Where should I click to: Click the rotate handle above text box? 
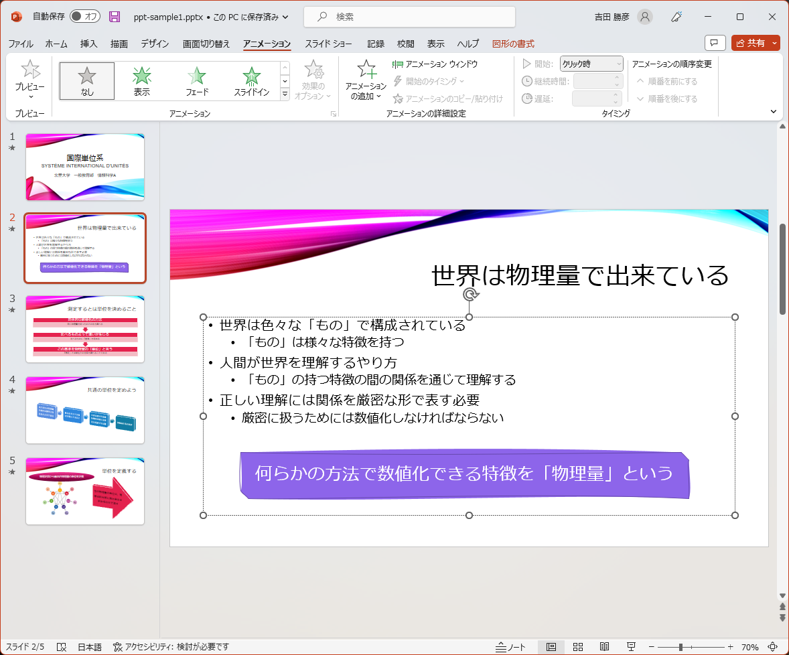point(471,295)
